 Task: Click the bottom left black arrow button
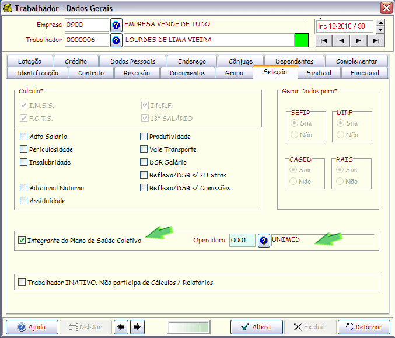click(121, 327)
